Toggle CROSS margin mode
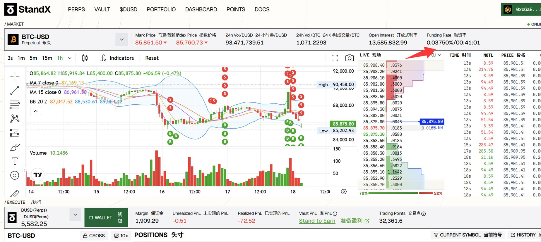The height and width of the screenshot is (242, 541). [94, 236]
